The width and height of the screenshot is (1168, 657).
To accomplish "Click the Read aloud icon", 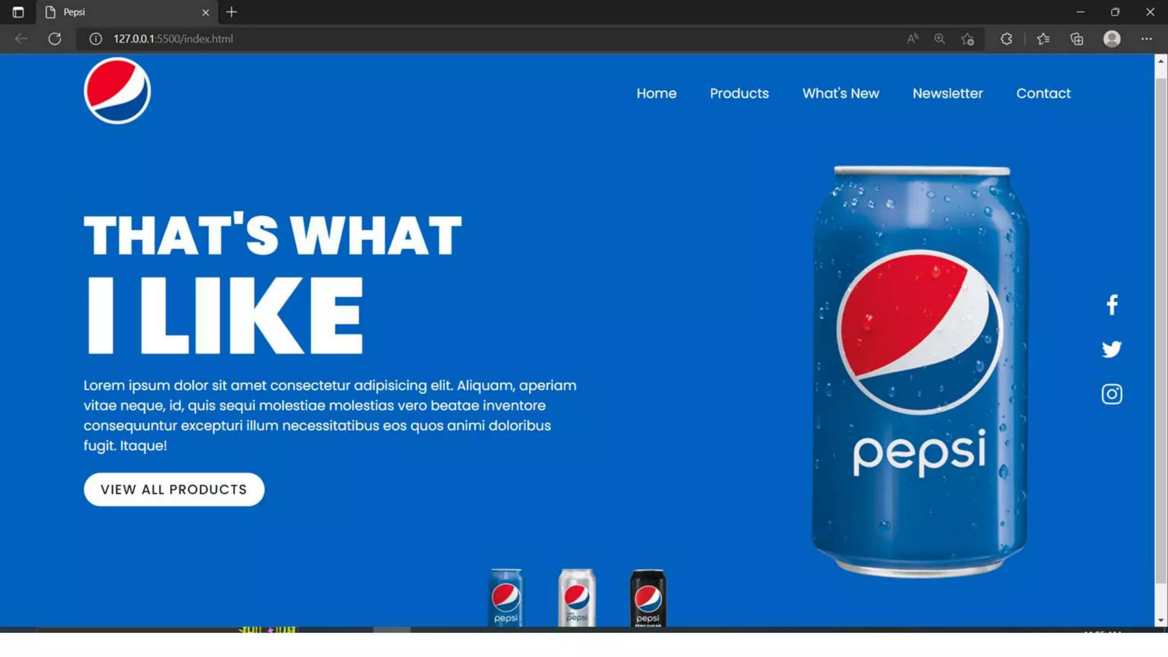I will click(912, 39).
